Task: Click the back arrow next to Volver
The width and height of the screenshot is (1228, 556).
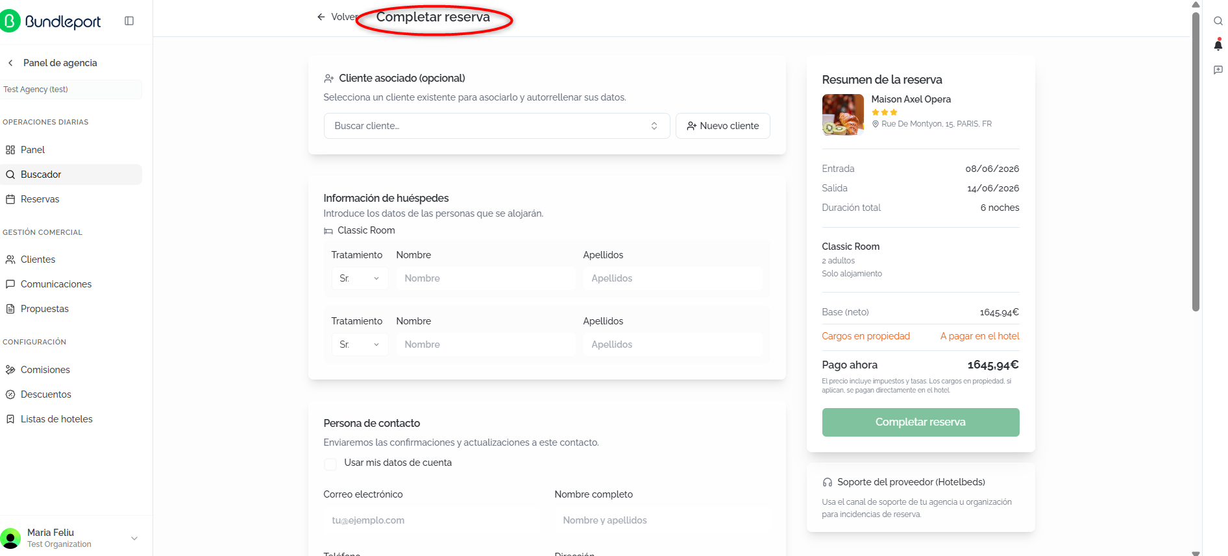Action: tap(321, 17)
